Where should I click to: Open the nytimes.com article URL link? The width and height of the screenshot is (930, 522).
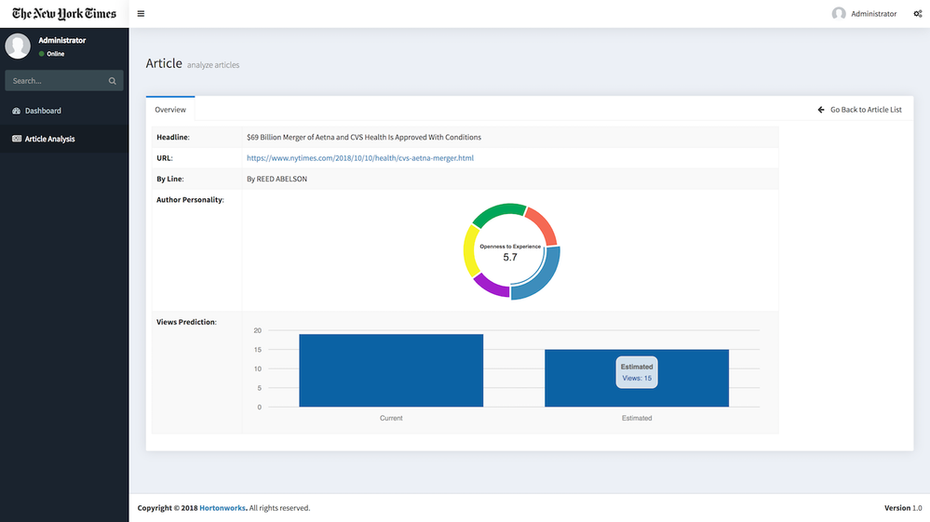coord(360,158)
